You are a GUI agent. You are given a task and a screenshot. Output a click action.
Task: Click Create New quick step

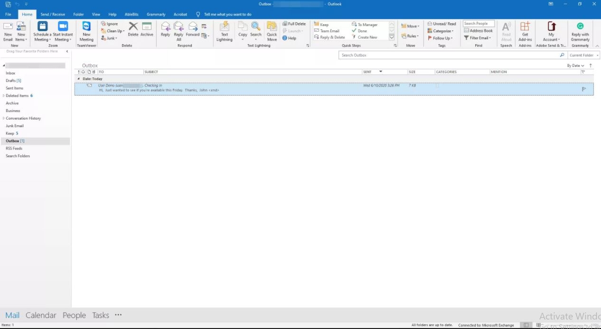pos(365,37)
